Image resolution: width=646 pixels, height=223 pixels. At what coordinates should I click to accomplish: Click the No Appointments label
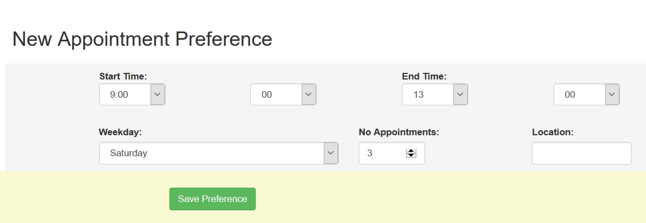[x=399, y=132]
